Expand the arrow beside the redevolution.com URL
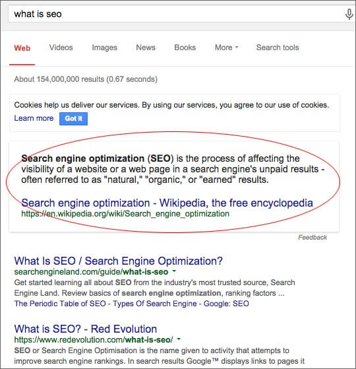The image size is (356, 369). [179, 339]
